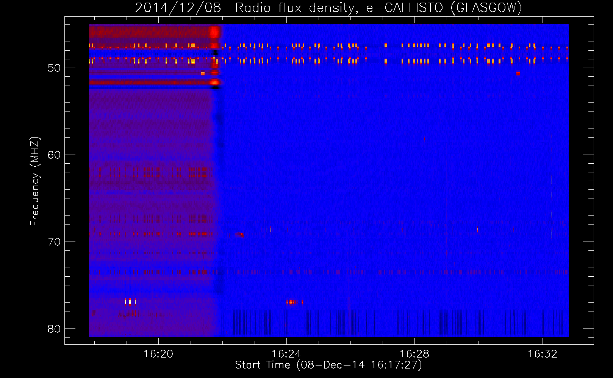613x378 pixels.
Task: Click the 16:24 time tick label
Action: tap(286, 354)
